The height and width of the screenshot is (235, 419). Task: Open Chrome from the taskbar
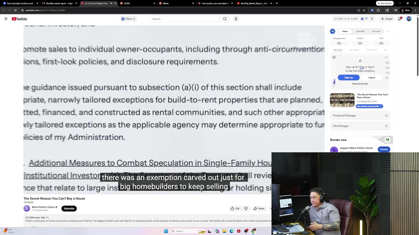(x=253, y=231)
